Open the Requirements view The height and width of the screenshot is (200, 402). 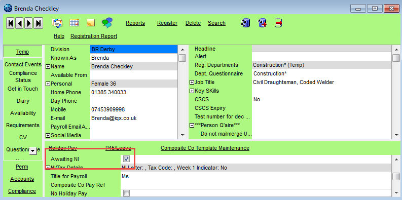23,125
